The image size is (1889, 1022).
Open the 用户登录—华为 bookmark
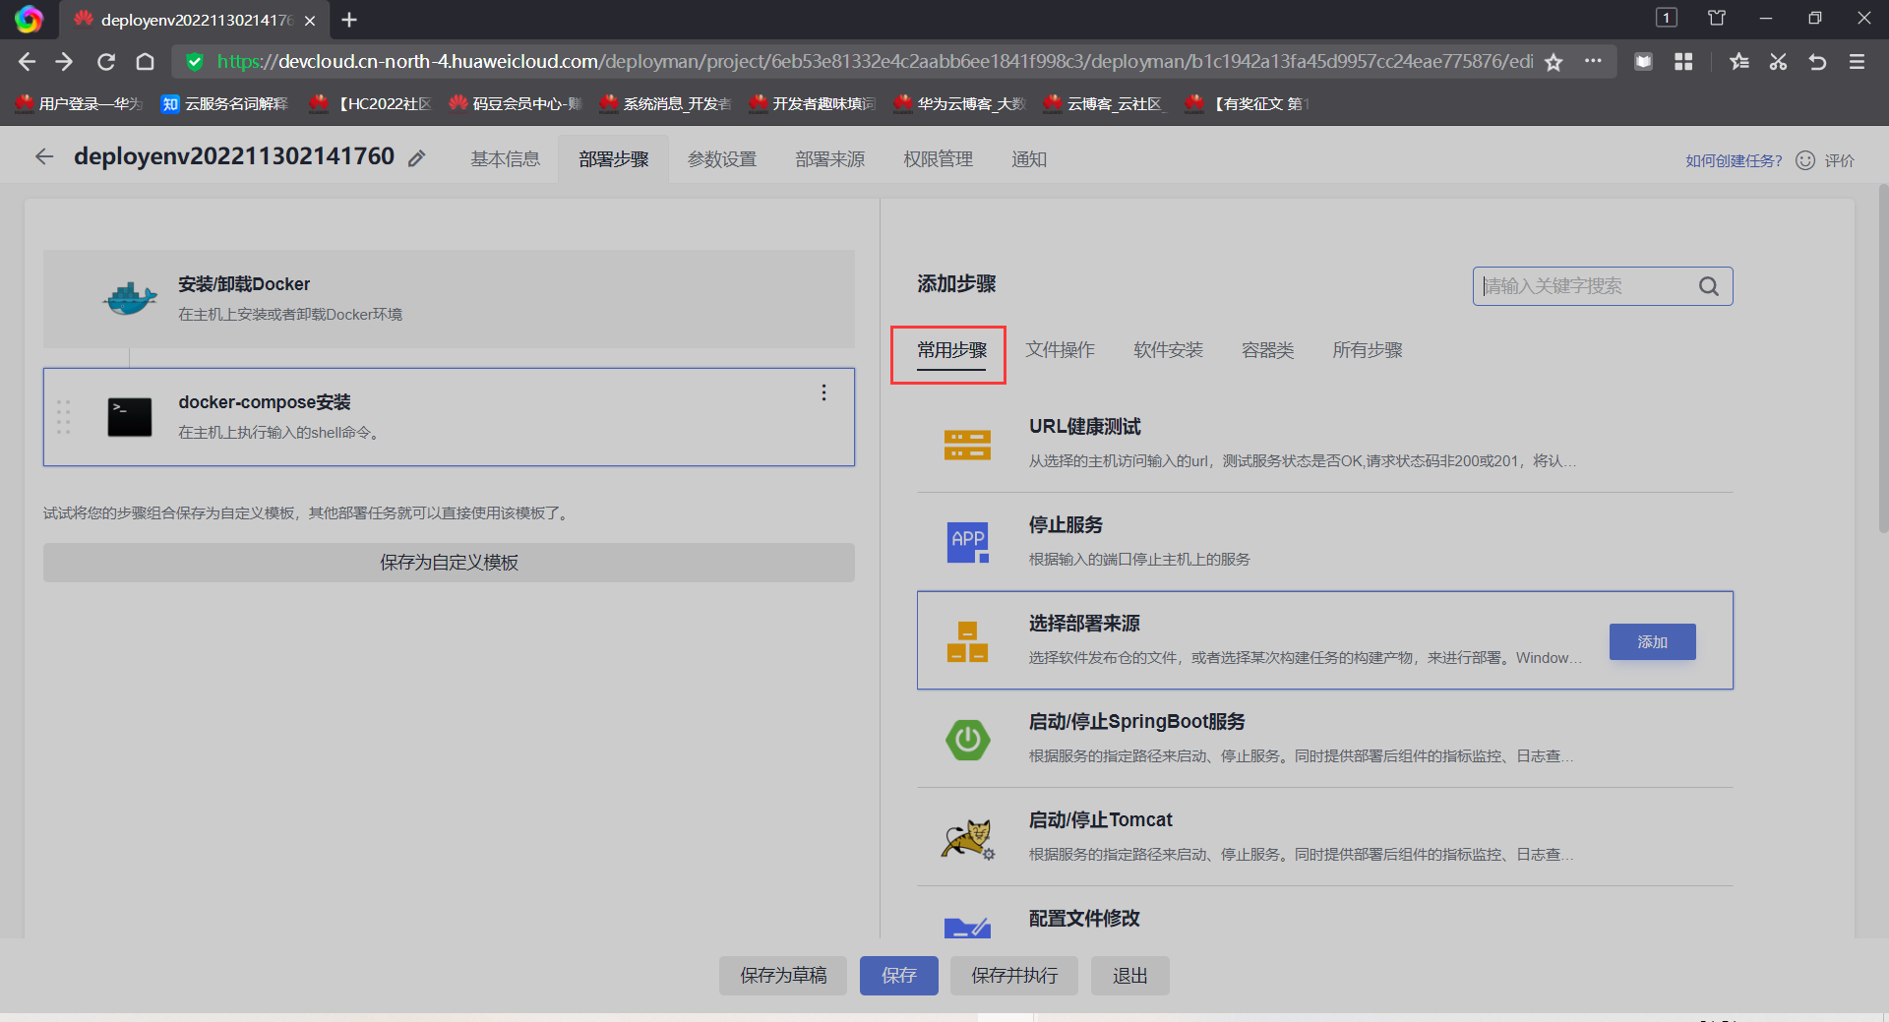(x=80, y=103)
